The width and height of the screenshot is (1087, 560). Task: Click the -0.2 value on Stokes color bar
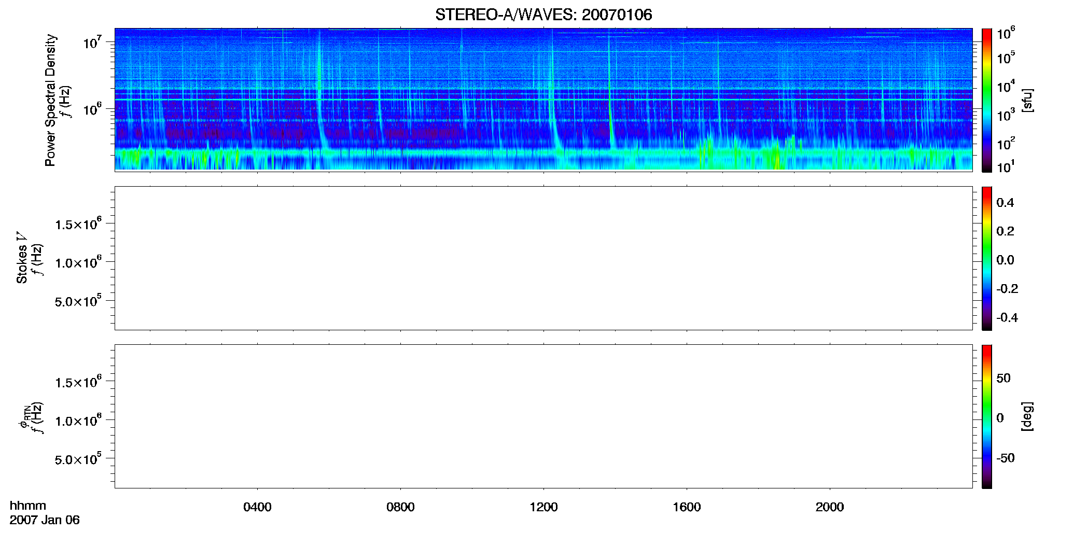1007,289
